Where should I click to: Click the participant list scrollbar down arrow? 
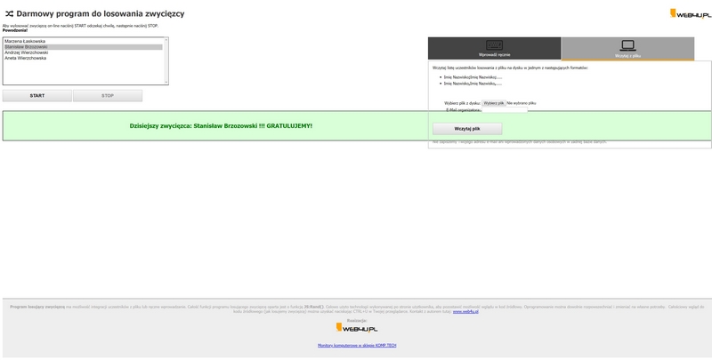(x=166, y=82)
